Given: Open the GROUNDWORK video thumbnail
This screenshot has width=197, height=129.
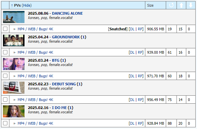Looking at the screenshot, I should [14, 40].
